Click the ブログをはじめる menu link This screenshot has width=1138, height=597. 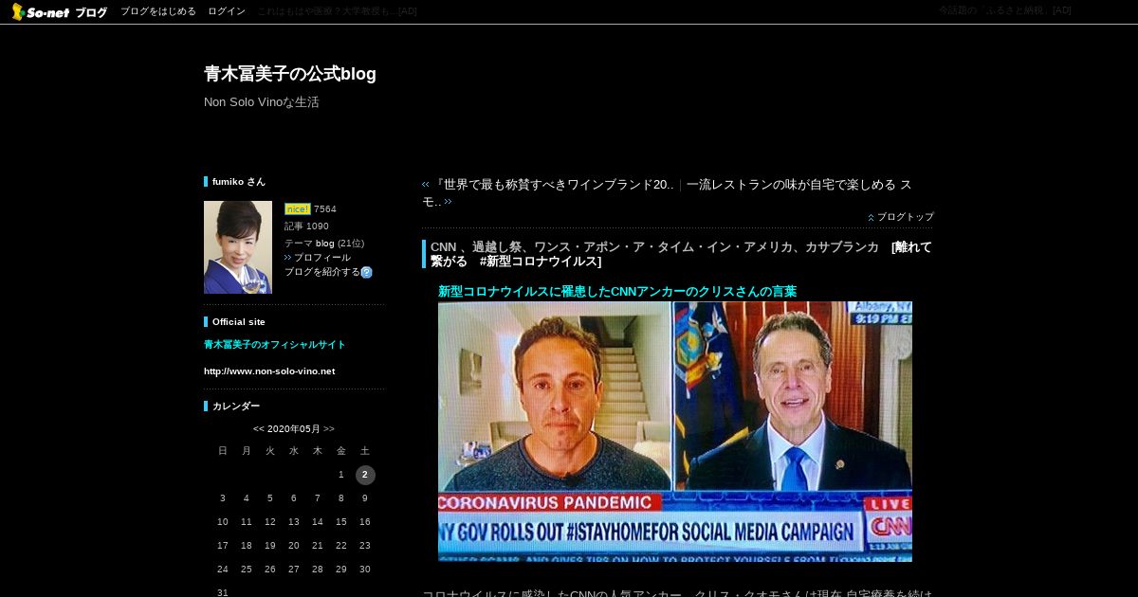point(158,11)
